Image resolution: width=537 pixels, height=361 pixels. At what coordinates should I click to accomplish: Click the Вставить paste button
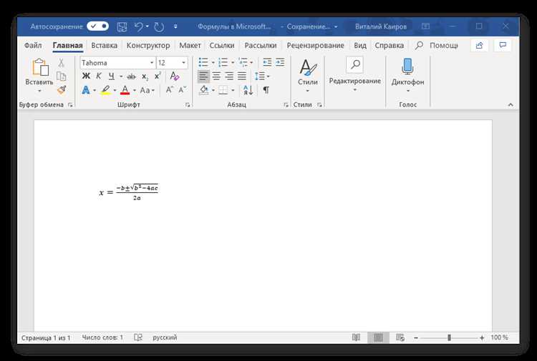coord(39,75)
